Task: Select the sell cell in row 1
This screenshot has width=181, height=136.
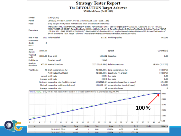Action: click(77, 129)
